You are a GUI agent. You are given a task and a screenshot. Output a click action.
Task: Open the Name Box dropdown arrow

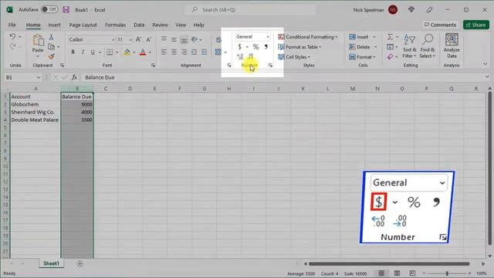point(39,77)
